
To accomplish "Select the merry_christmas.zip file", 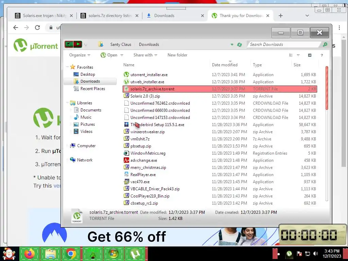I will (220, 167).
